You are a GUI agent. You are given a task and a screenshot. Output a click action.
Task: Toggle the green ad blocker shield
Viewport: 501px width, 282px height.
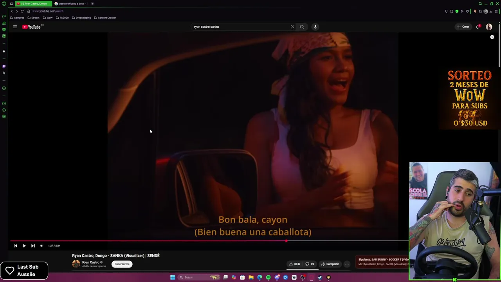tap(457, 11)
